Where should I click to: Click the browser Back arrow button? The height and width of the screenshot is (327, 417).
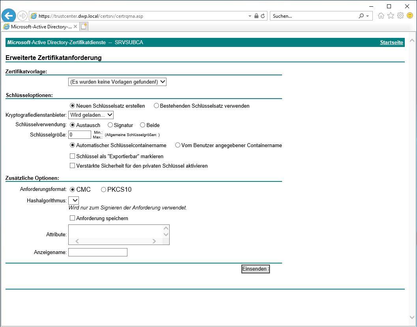click(8, 16)
